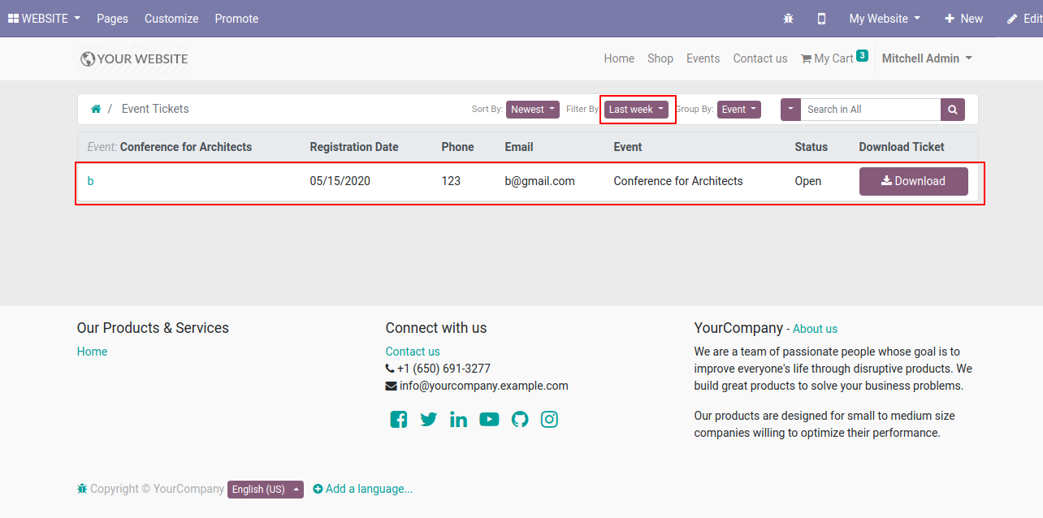Expand the My Website dropdown

[885, 18]
